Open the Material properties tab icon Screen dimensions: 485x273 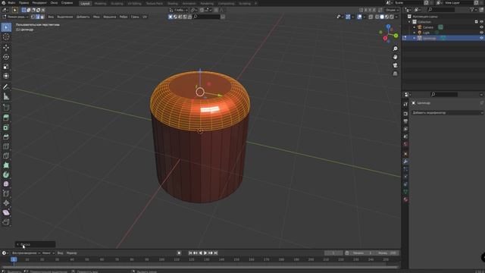pyautogui.click(x=405, y=199)
